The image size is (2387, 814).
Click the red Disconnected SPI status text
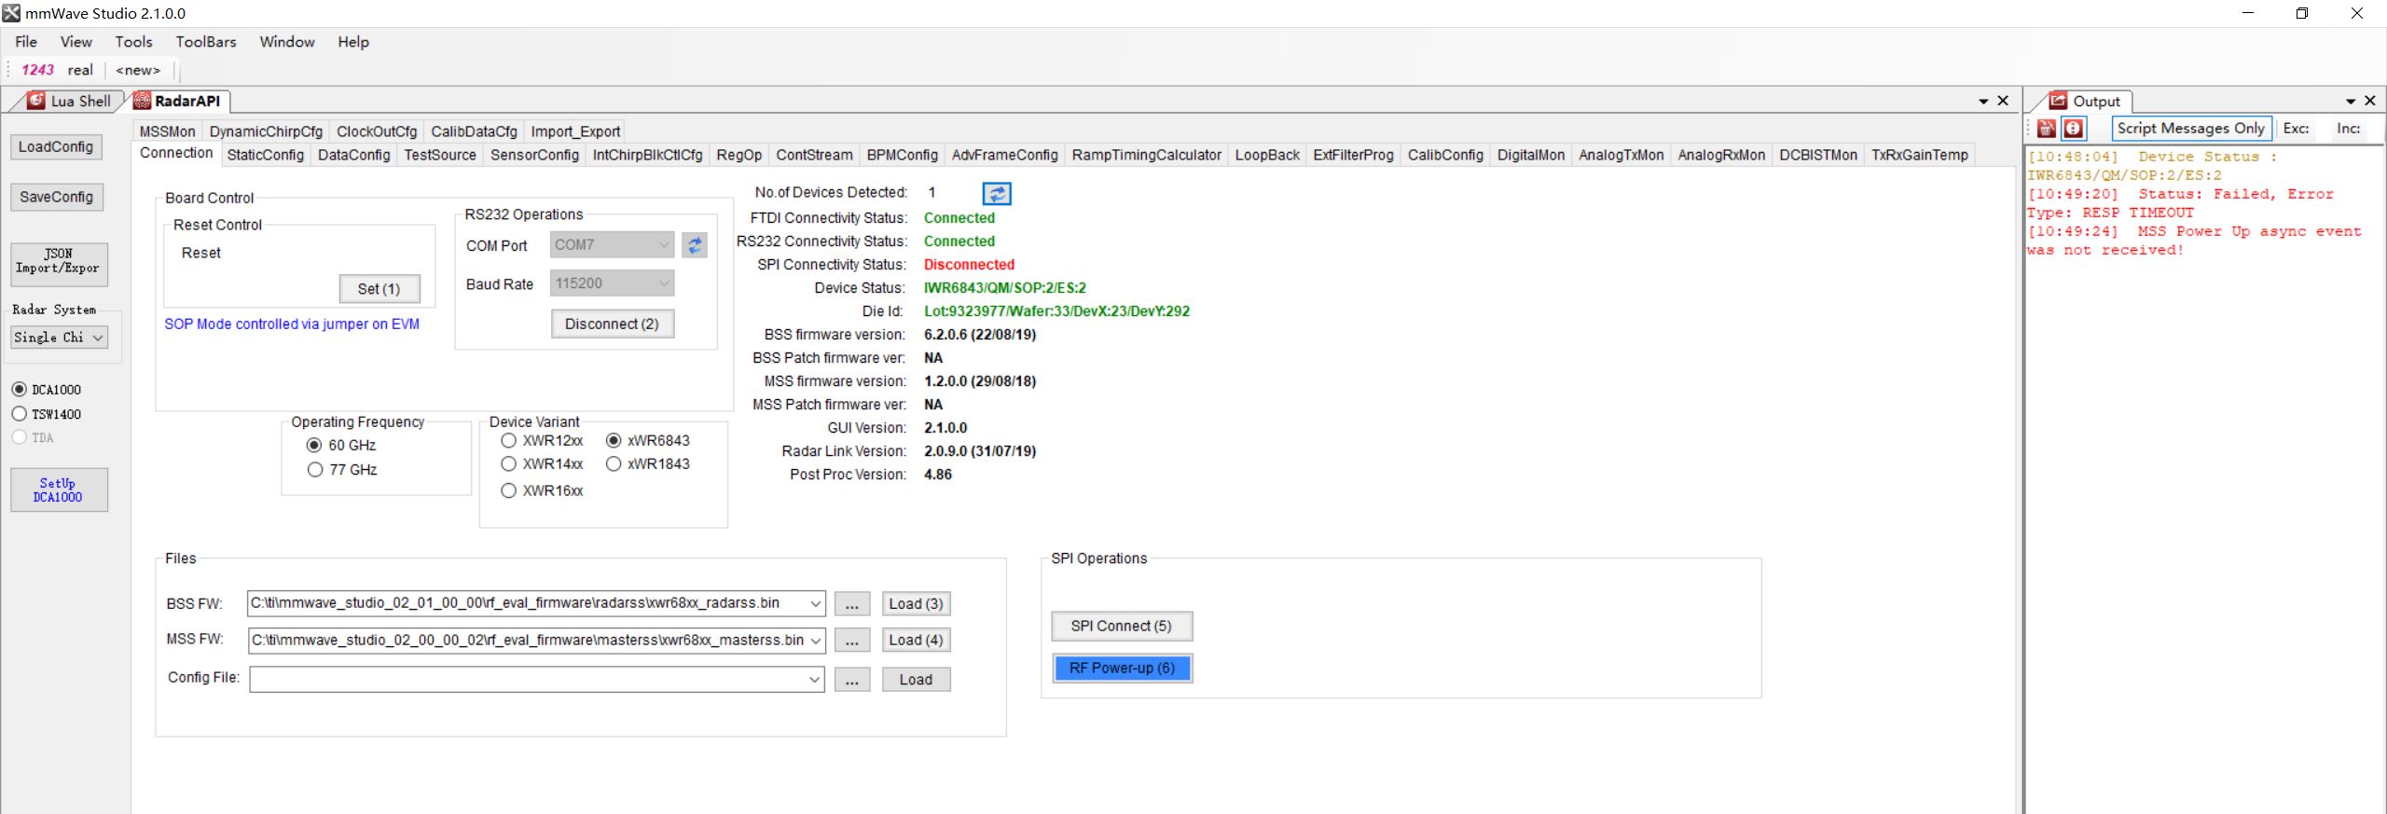point(969,265)
